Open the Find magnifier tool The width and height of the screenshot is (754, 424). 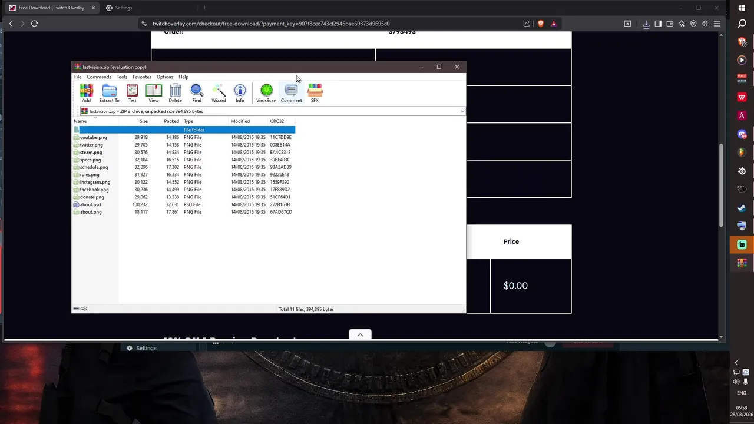[197, 93]
